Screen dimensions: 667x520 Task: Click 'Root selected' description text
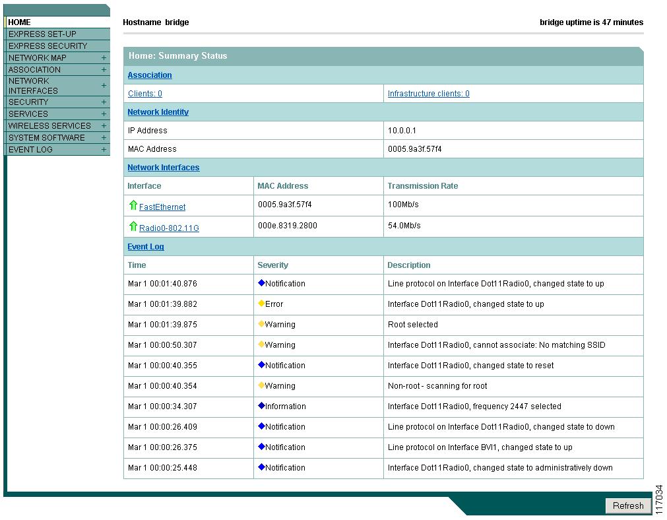tap(412, 324)
